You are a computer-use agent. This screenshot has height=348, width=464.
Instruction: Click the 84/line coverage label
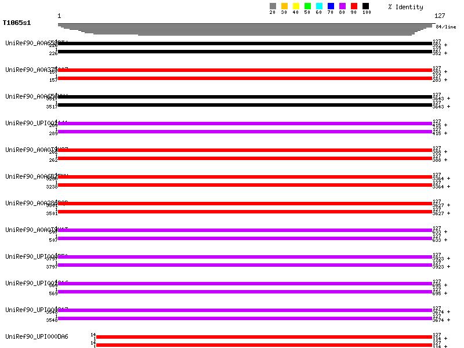click(445, 27)
